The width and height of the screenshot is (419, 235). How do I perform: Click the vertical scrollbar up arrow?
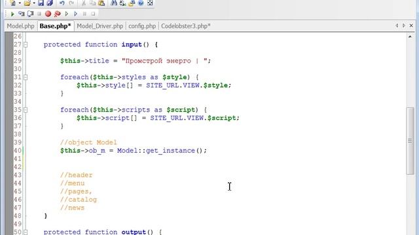click(410, 37)
